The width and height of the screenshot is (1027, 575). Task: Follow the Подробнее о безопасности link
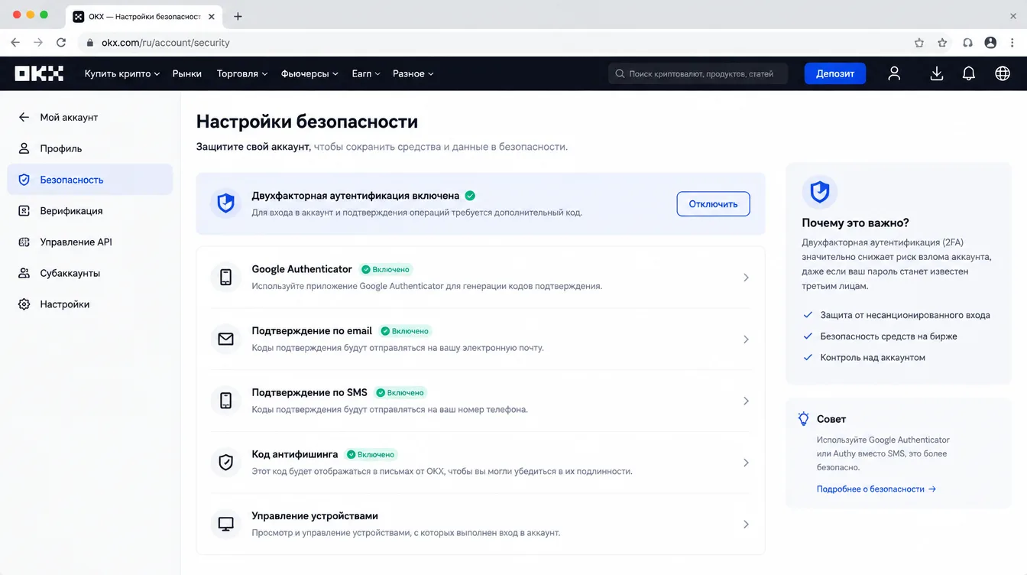876,489
